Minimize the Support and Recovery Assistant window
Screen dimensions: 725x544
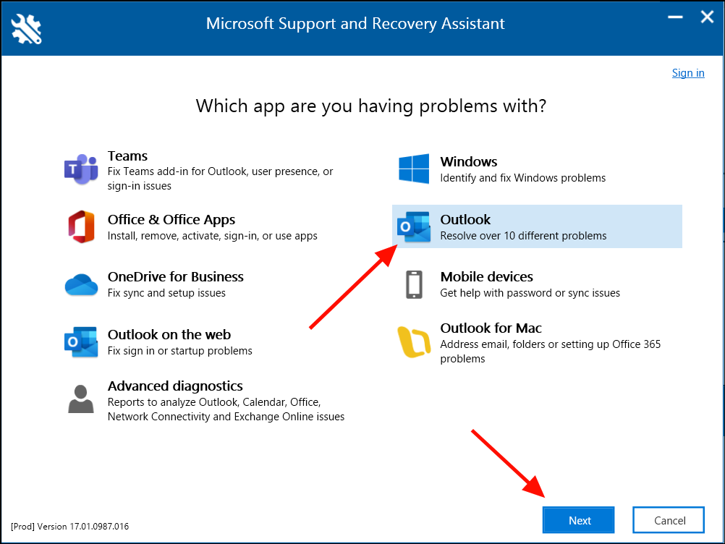point(675,17)
